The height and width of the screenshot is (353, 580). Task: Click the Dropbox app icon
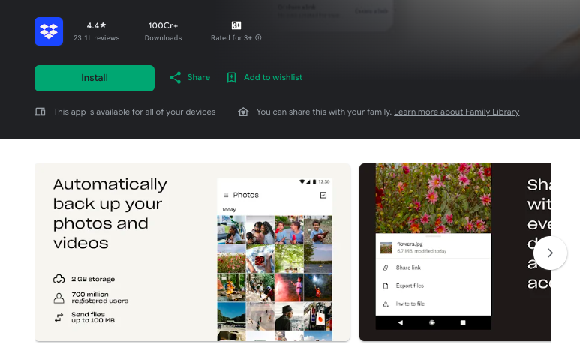point(49,31)
